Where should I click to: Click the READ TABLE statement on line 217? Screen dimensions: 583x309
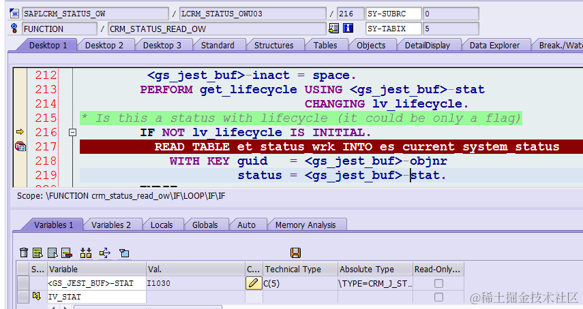[357, 146]
